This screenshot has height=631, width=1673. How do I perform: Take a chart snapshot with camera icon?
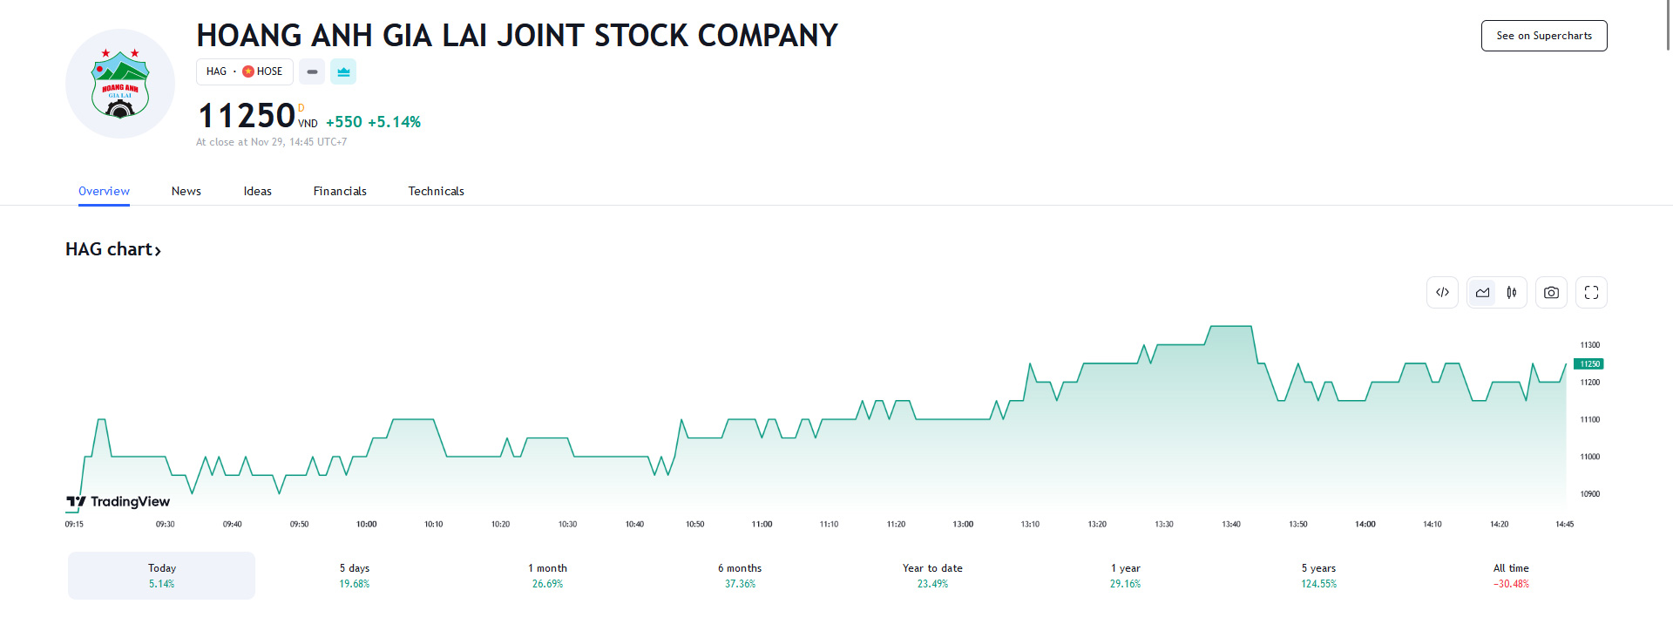1551,293
